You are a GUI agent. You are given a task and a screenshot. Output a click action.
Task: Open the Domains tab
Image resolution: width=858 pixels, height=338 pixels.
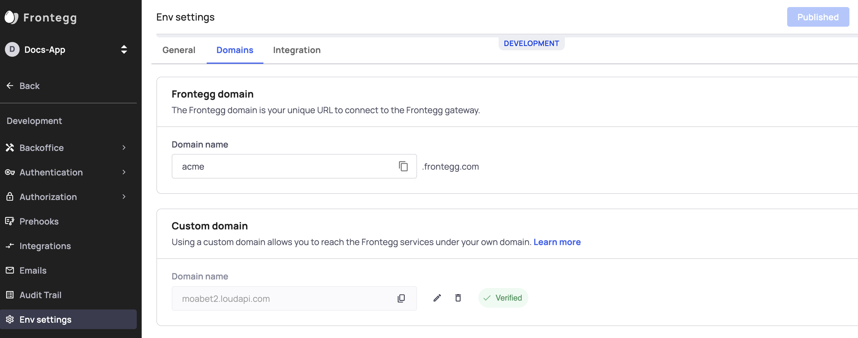(235, 50)
